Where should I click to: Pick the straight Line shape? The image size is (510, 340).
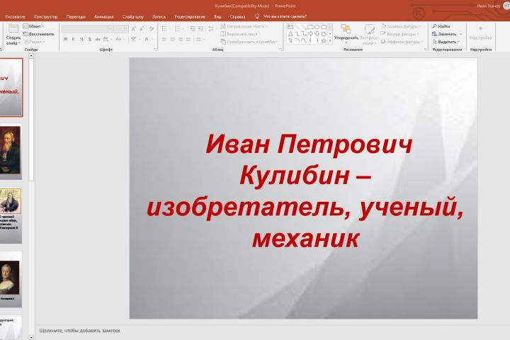click(x=297, y=27)
